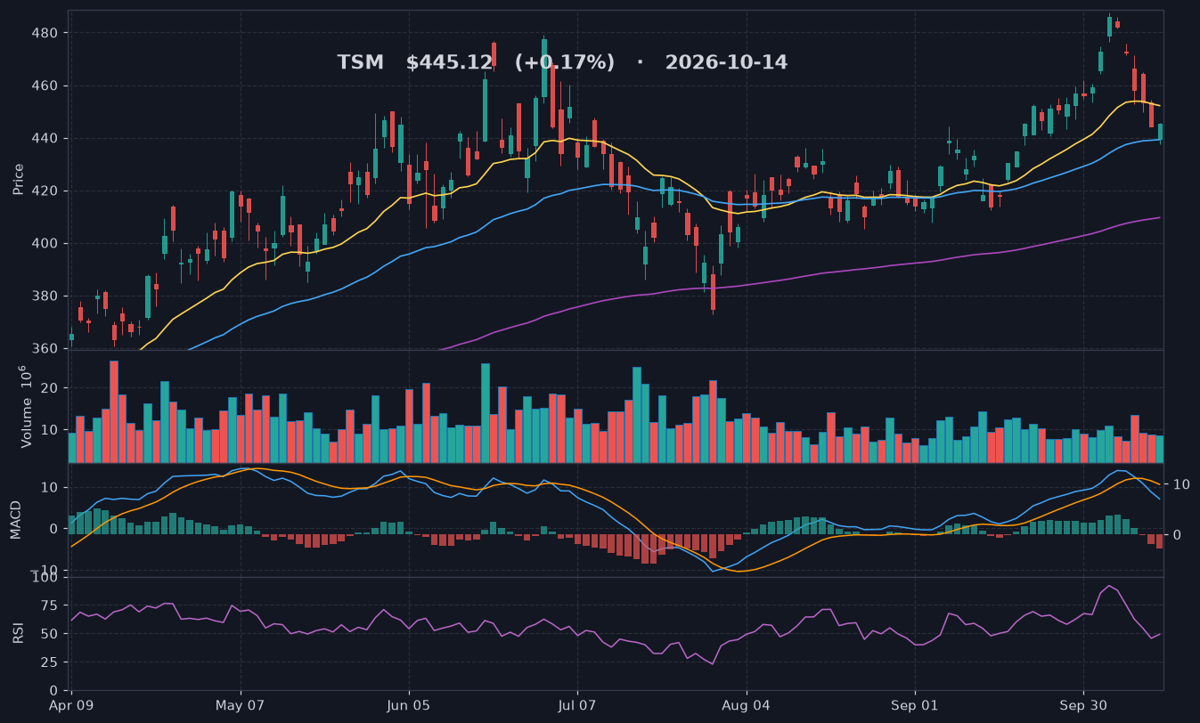
Task: Click the 0 tick on MACD right axis
Action: [x=1178, y=535]
